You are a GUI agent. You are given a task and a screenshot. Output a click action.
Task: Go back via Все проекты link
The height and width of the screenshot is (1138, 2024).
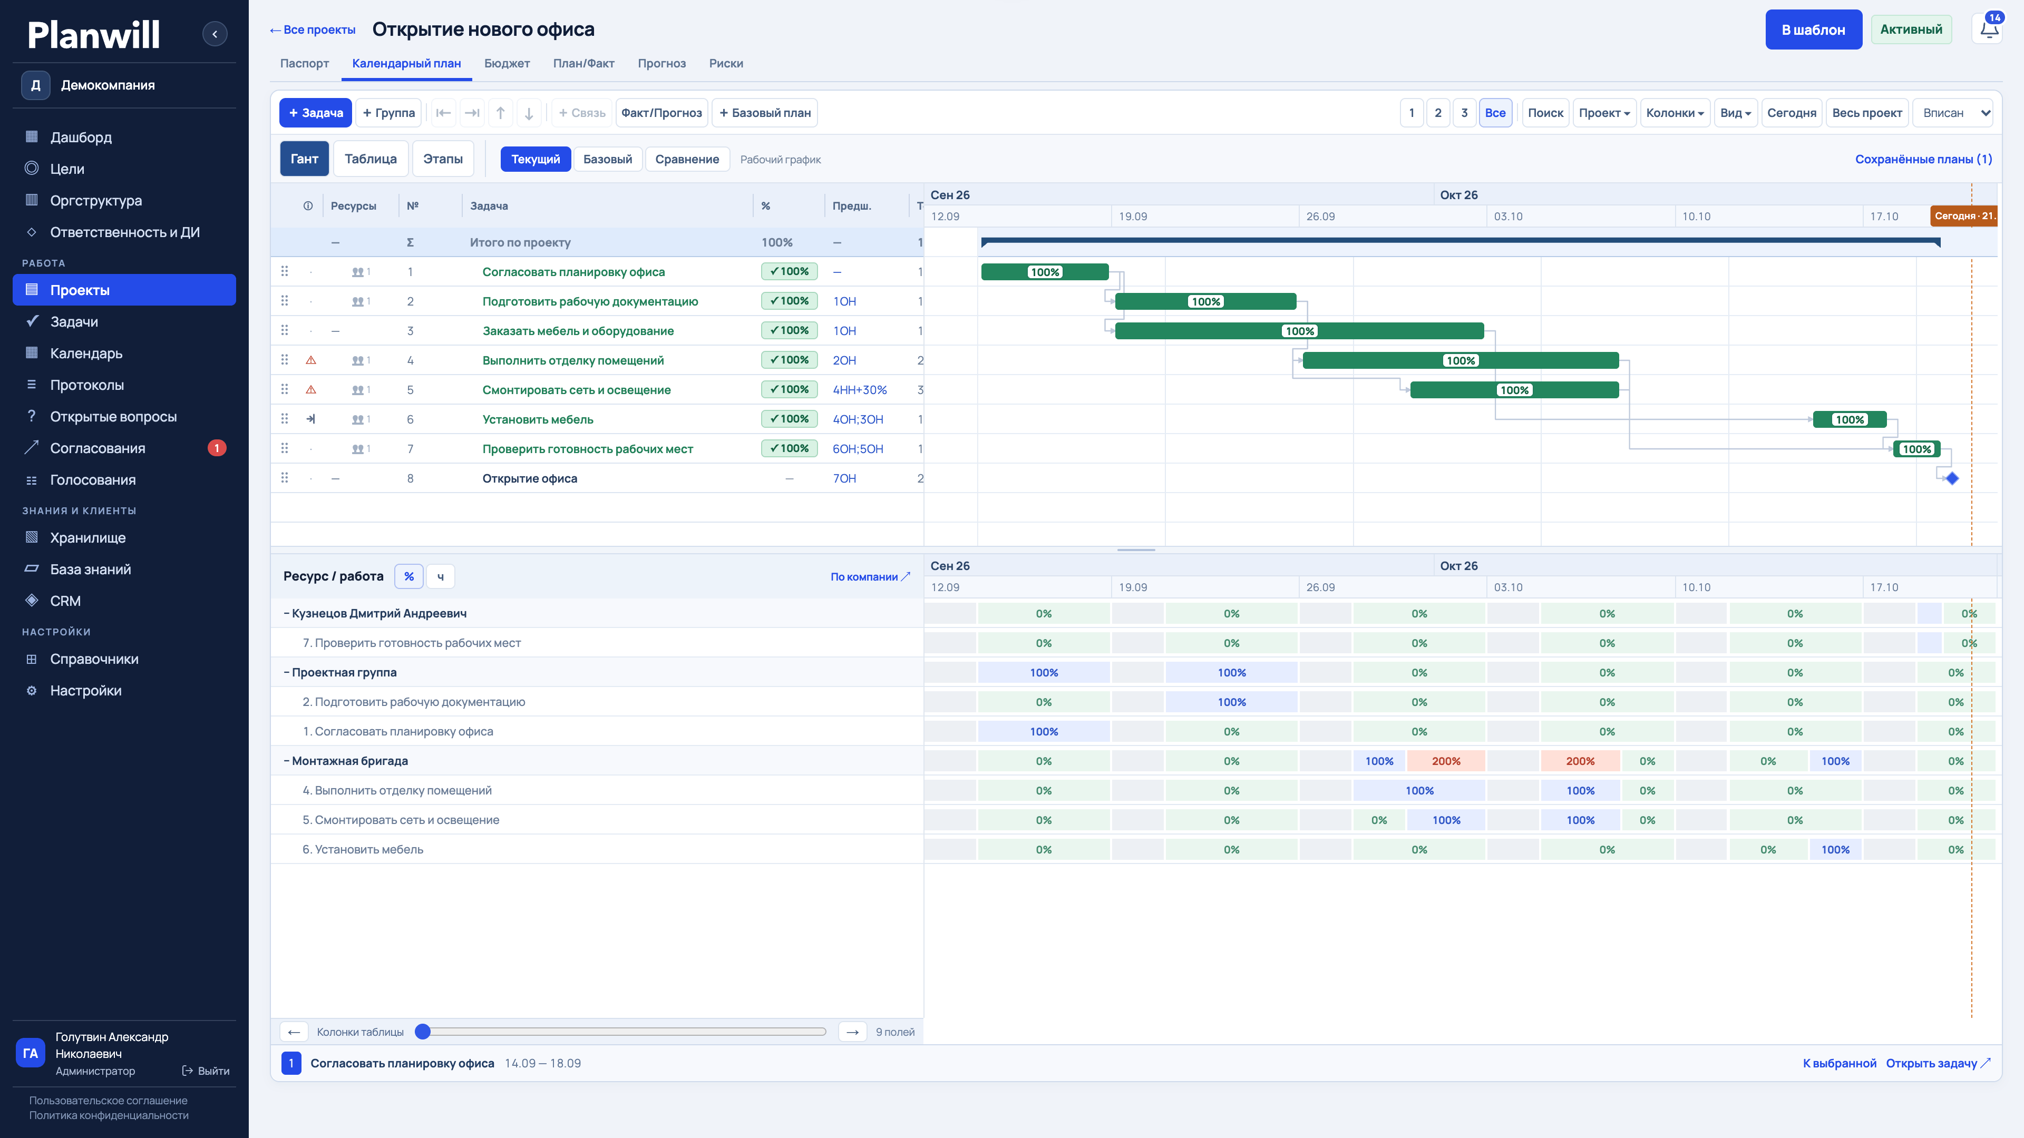(312, 30)
